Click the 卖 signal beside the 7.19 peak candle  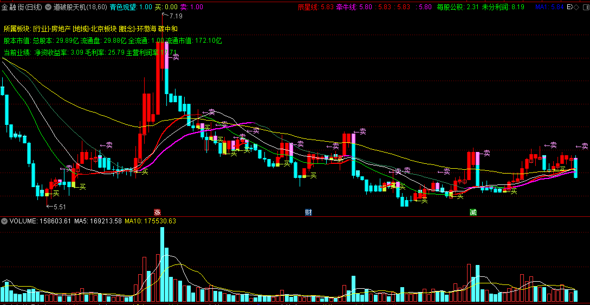click(x=173, y=57)
